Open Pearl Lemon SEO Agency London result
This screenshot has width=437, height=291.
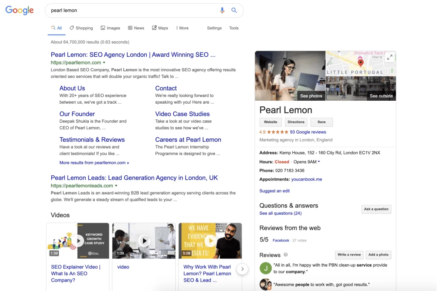(133, 55)
